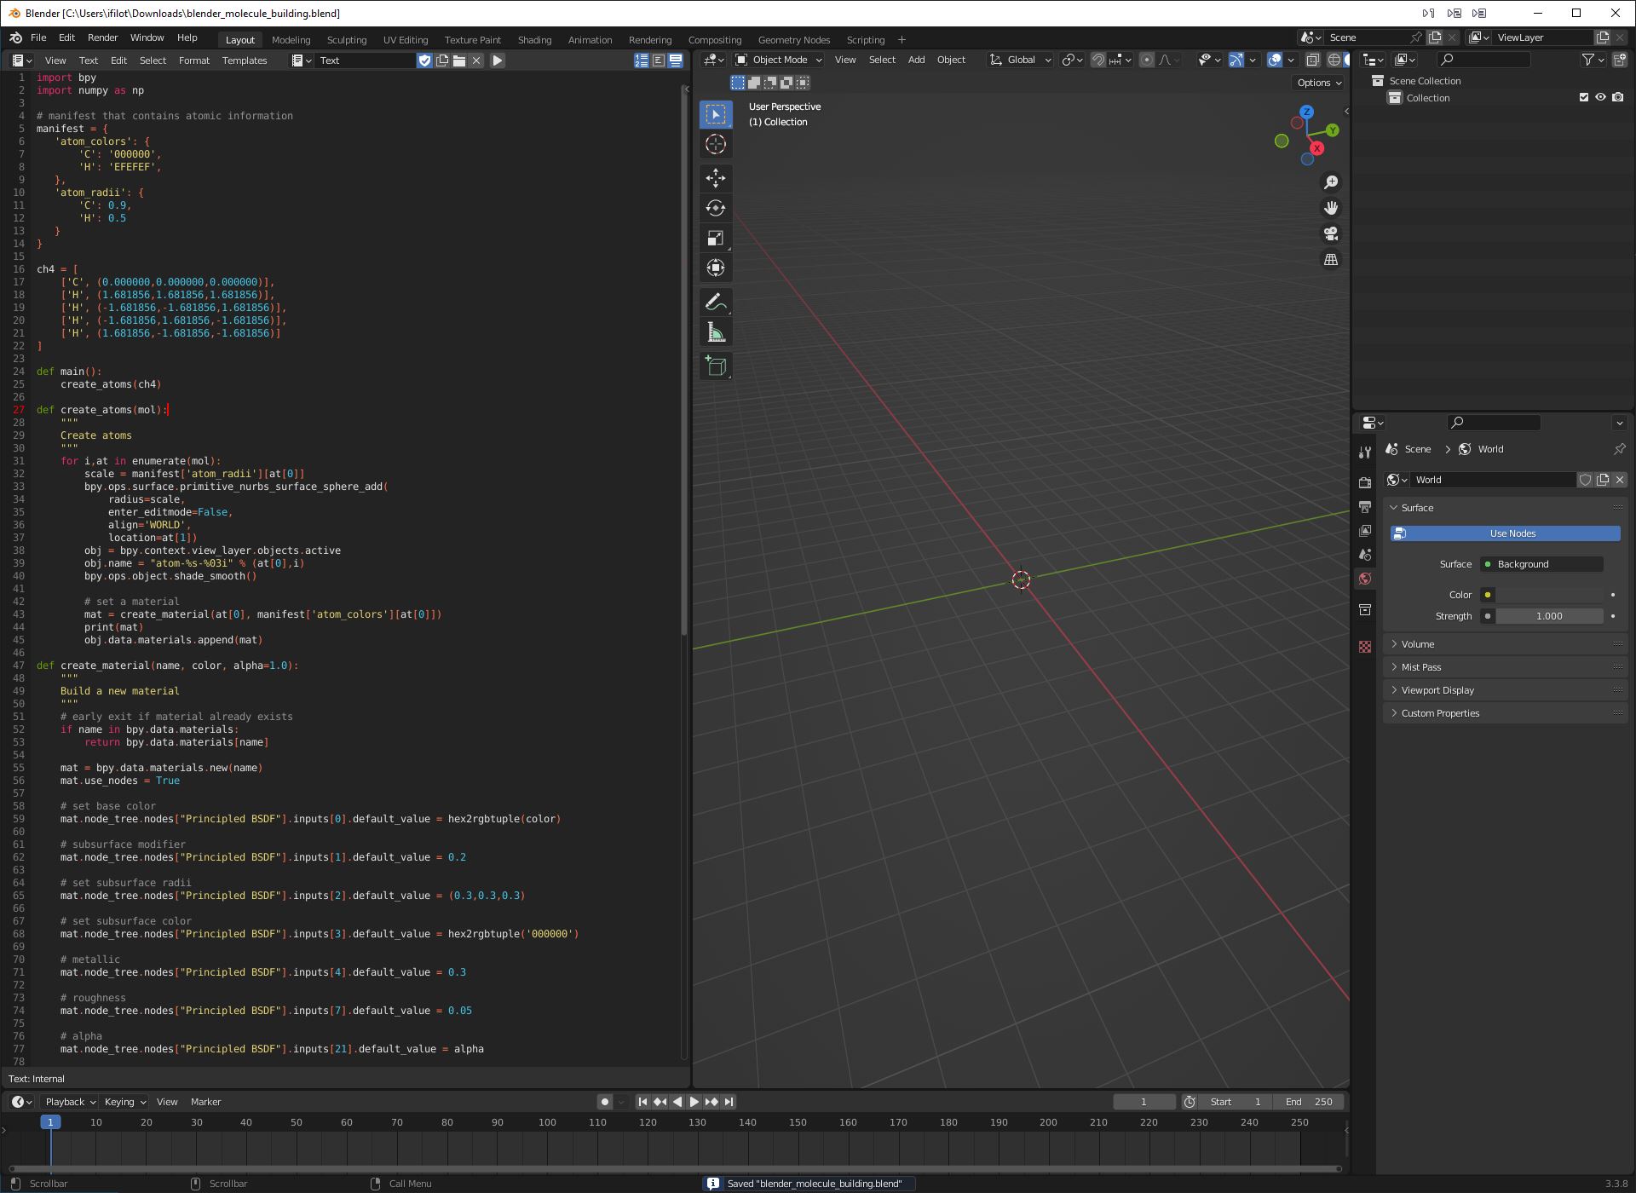The height and width of the screenshot is (1193, 1636).
Task: Expand the Volume section in World properties
Action: tap(1417, 643)
